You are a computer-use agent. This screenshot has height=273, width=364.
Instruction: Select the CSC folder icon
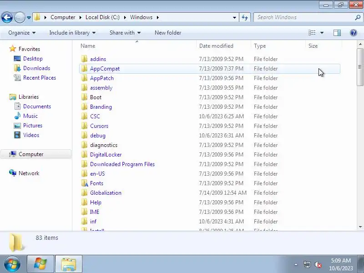(84, 116)
